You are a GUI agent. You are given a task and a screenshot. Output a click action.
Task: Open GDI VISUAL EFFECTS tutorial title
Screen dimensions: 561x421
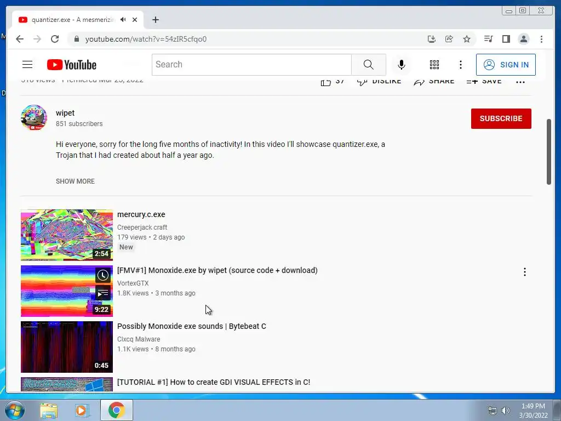click(214, 382)
